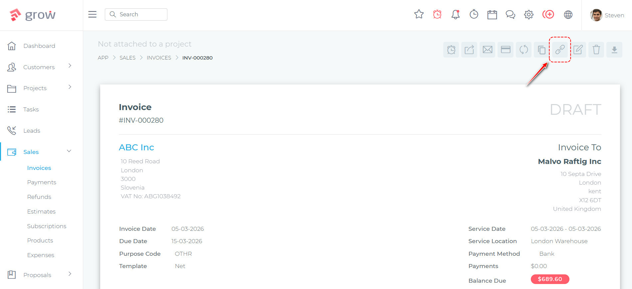Click the edit invoice pencil icon
The image size is (632, 289).
coord(578,50)
